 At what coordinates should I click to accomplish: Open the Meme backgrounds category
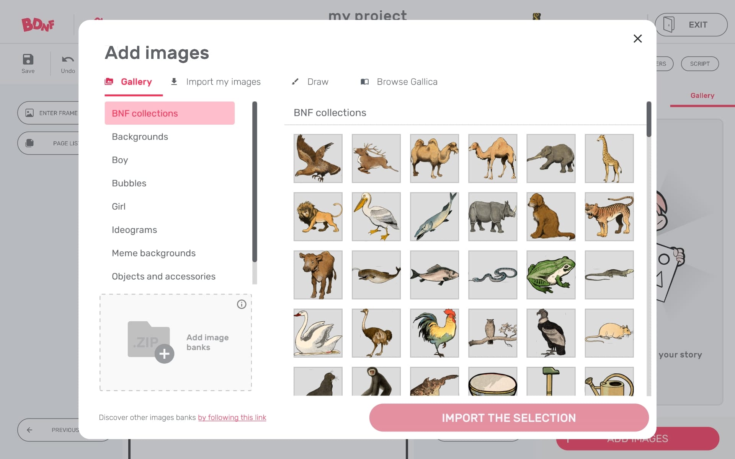coord(154,253)
